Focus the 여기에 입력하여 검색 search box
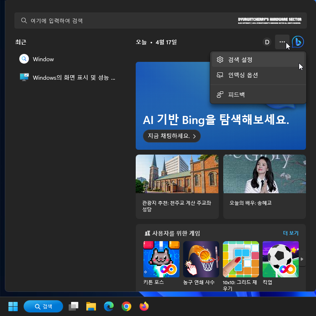The image size is (316, 316). 161,21
